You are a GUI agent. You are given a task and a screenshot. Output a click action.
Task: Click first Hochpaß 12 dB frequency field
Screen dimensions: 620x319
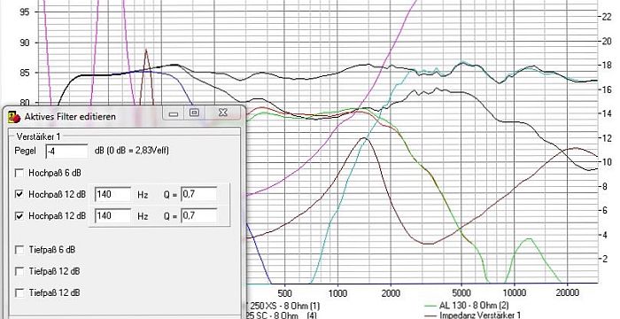tap(112, 194)
